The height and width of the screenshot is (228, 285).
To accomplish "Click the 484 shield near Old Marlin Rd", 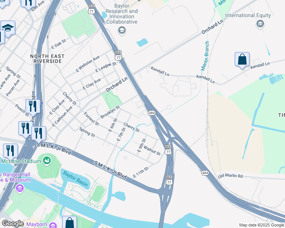I will point(205,173).
